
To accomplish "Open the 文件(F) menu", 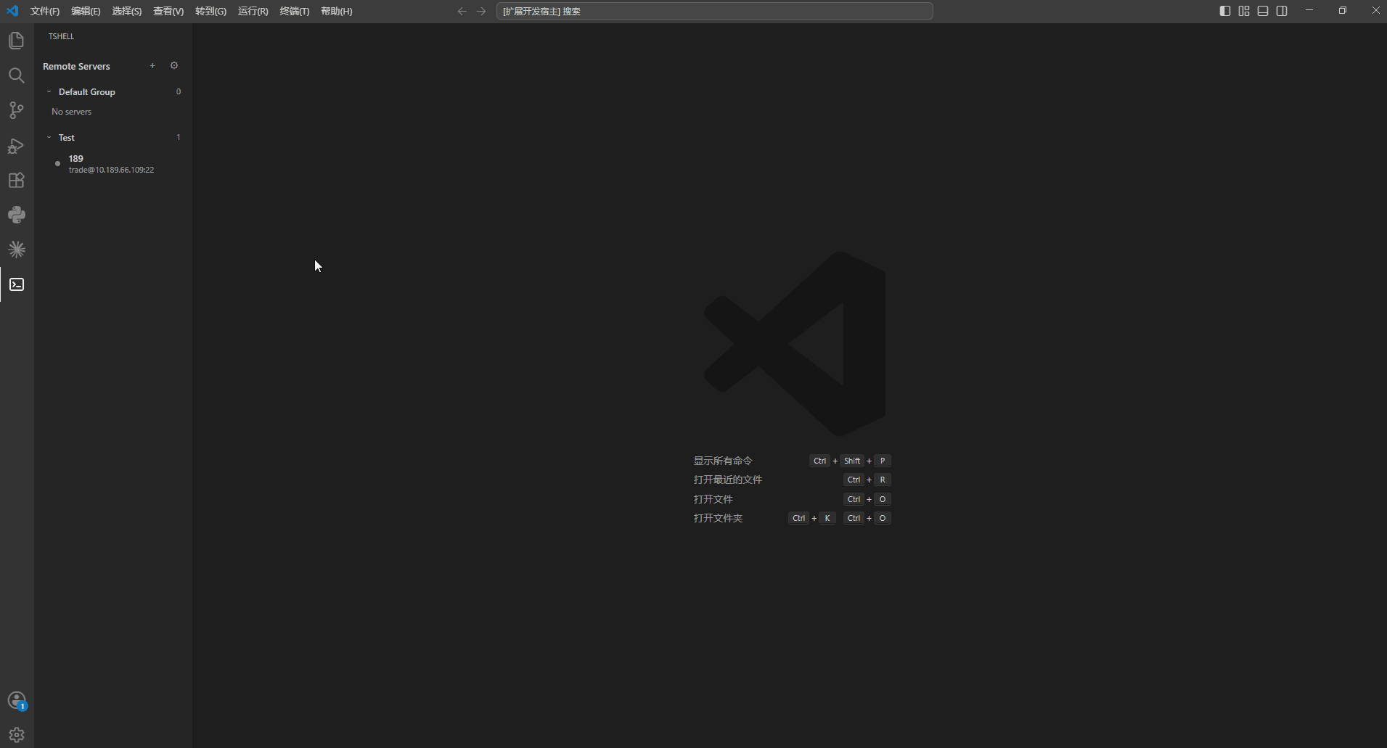I will coord(45,11).
